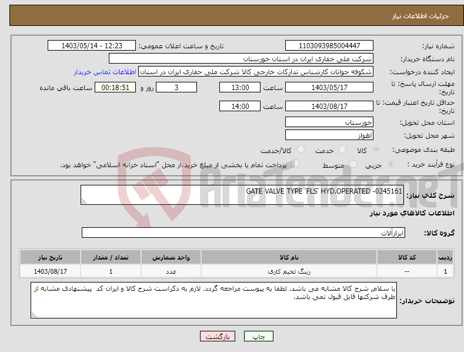The height and width of the screenshot is (352, 464).
Task: Click the unit cell عدد
Action: (171, 271)
